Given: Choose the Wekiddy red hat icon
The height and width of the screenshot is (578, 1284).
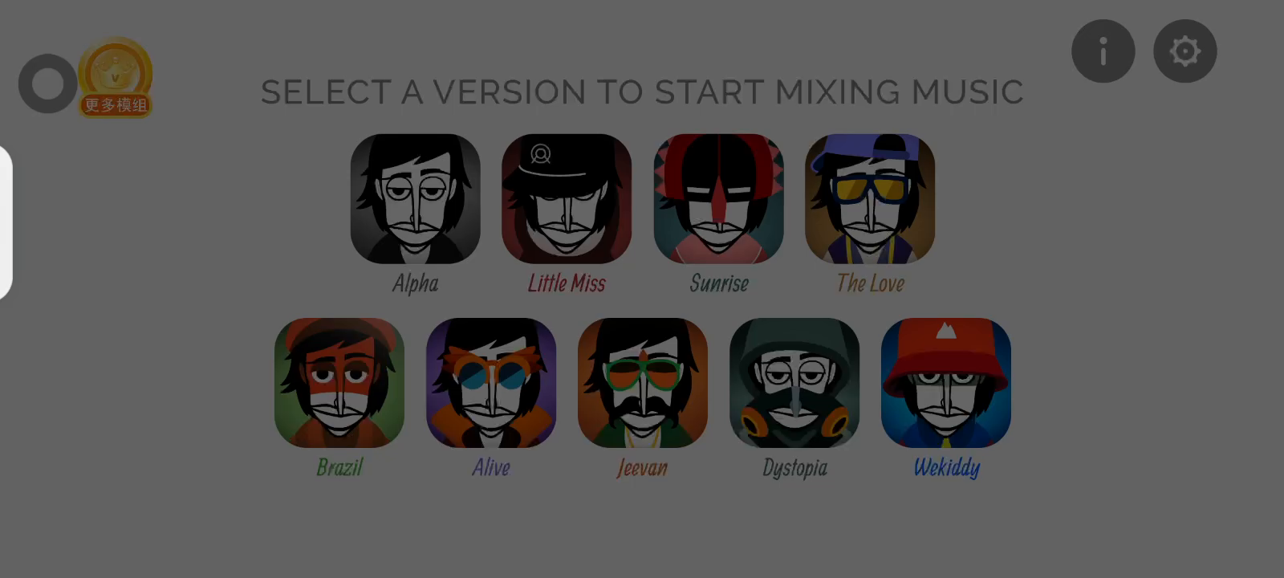Looking at the screenshot, I should [946, 383].
